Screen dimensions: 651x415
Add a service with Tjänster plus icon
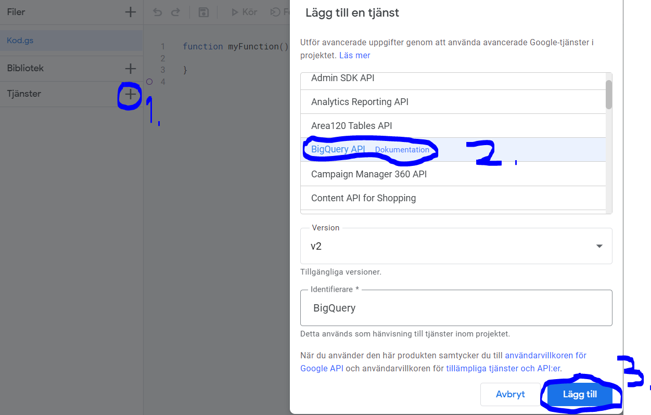point(131,94)
